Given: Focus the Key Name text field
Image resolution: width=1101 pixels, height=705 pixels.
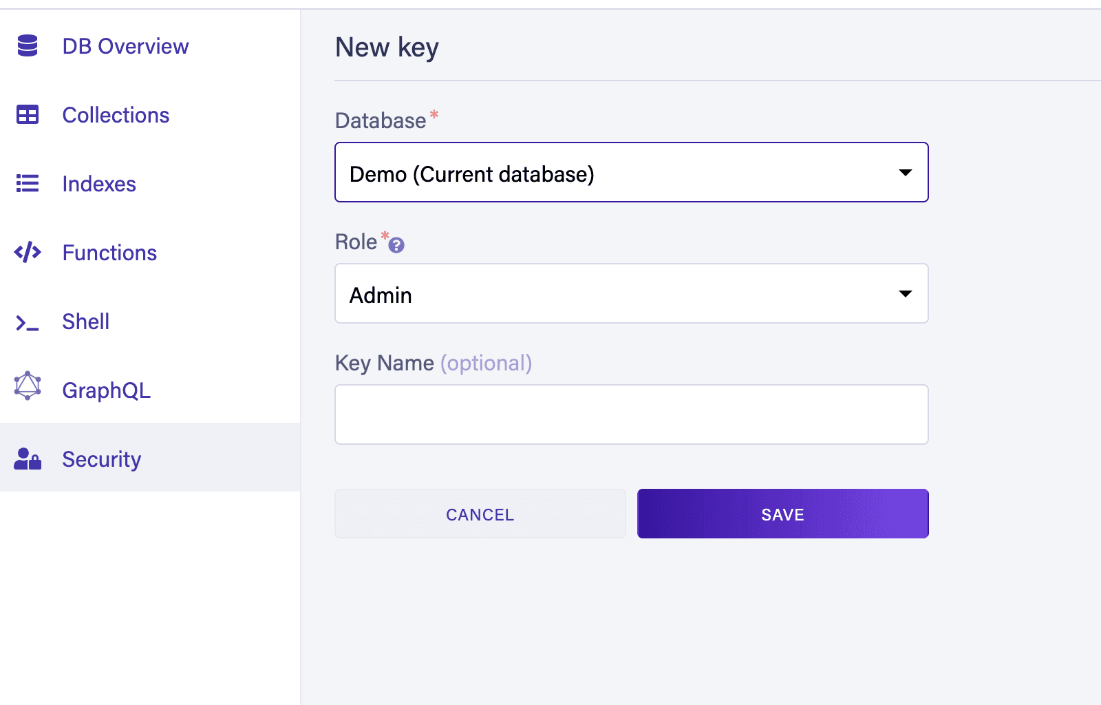Looking at the screenshot, I should [x=631, y=414].
